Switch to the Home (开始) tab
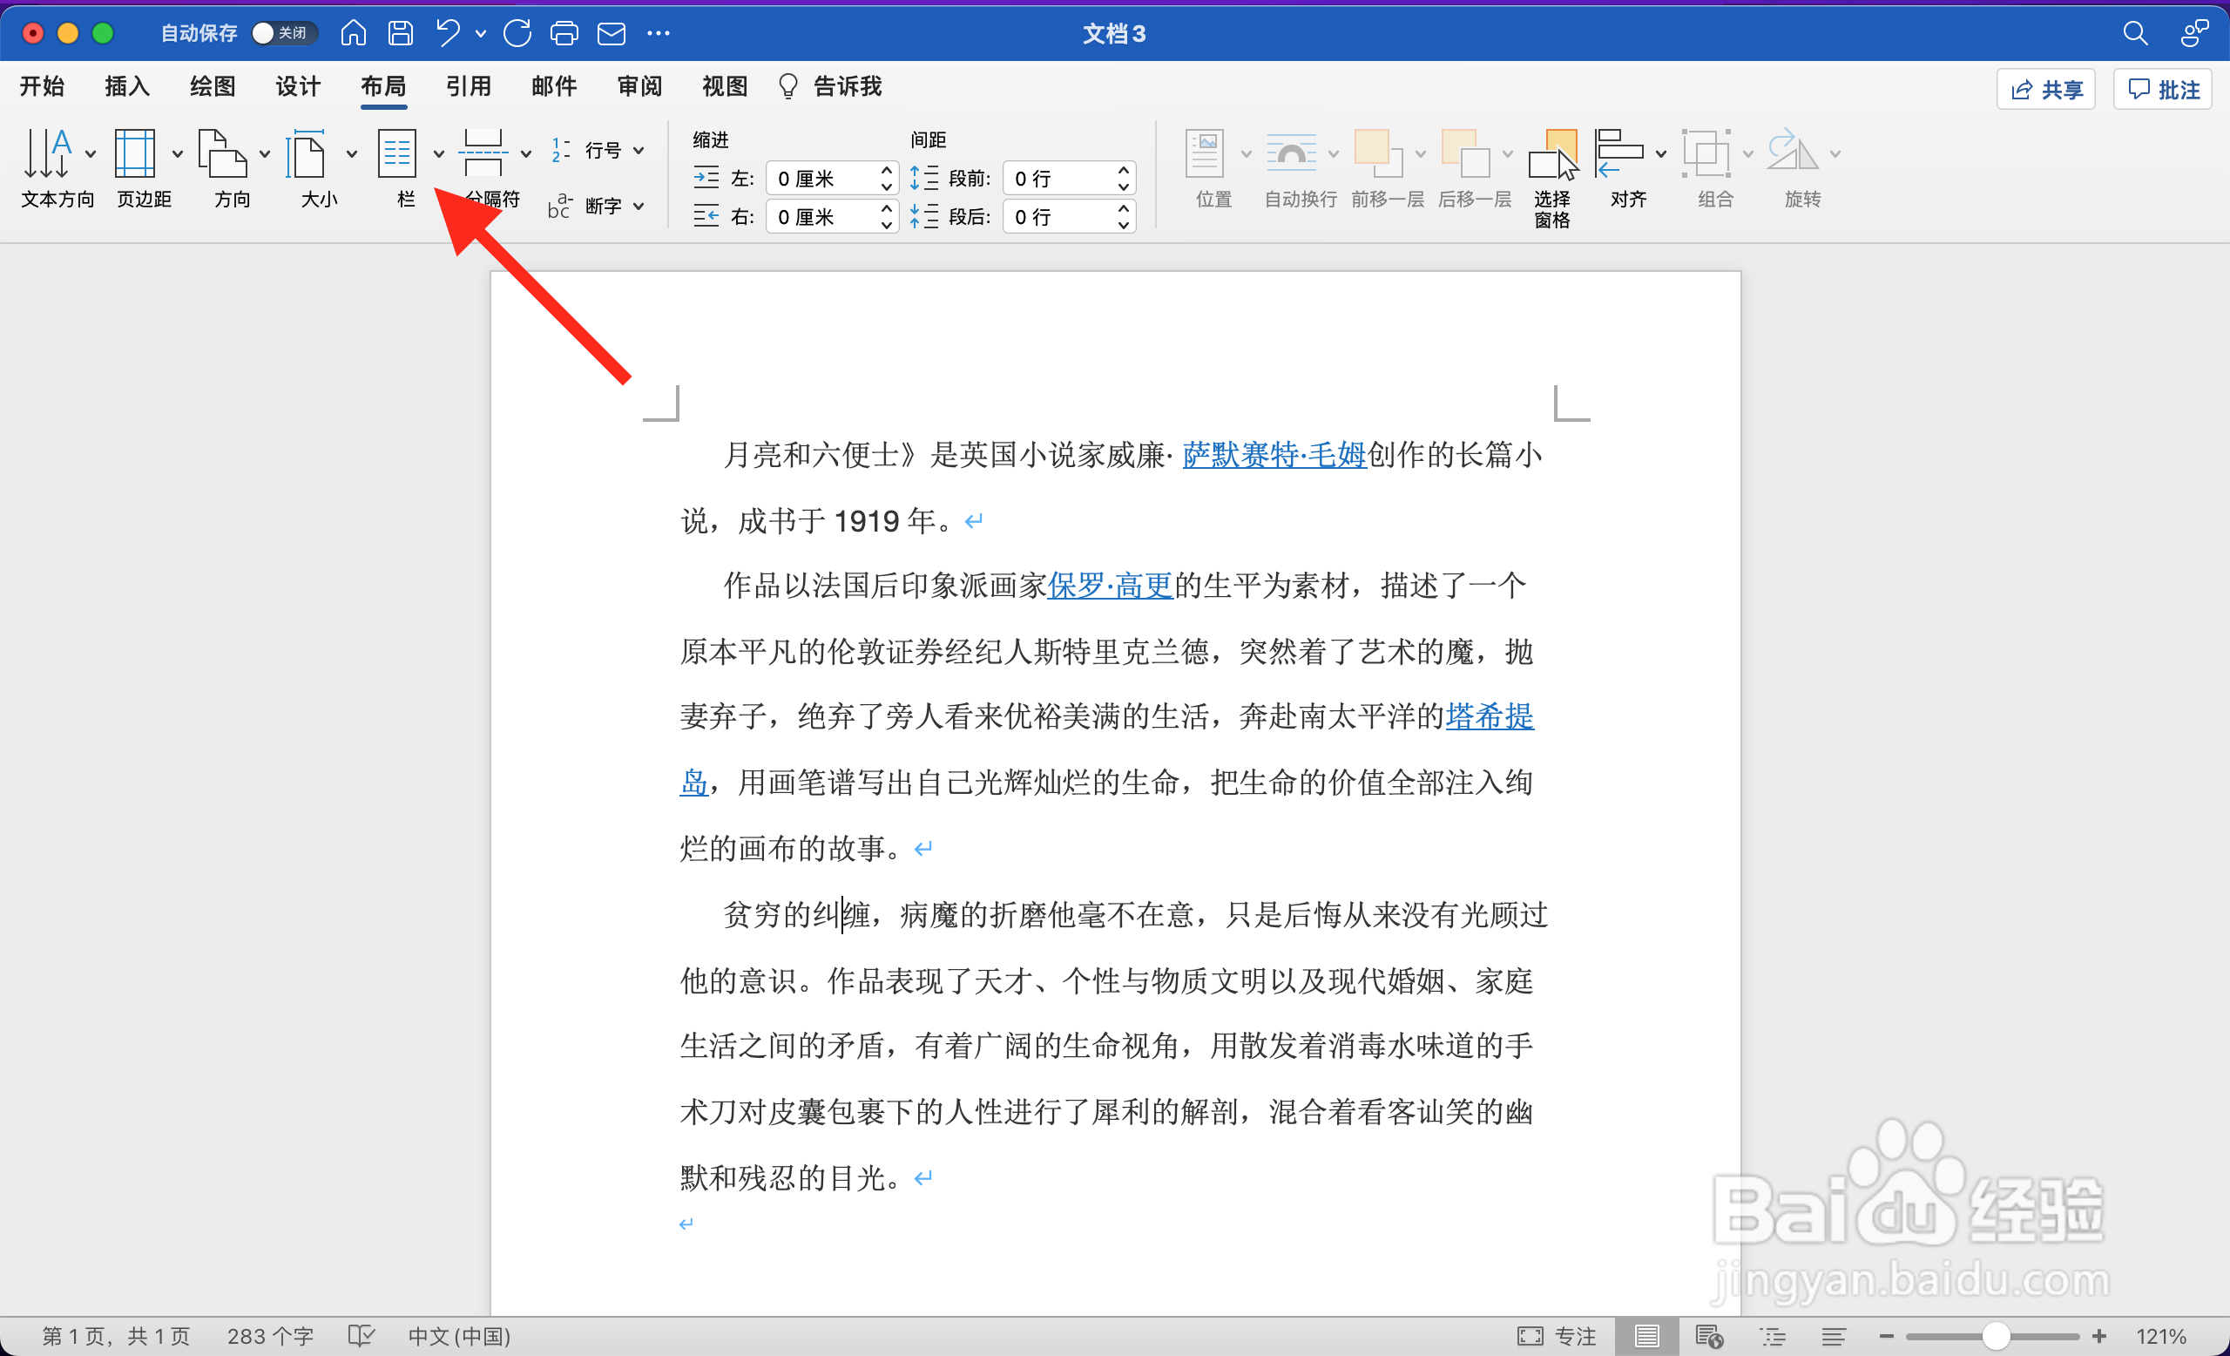Image resolution: width=2230 pixels, height=1356 pixels. (42, 86)
